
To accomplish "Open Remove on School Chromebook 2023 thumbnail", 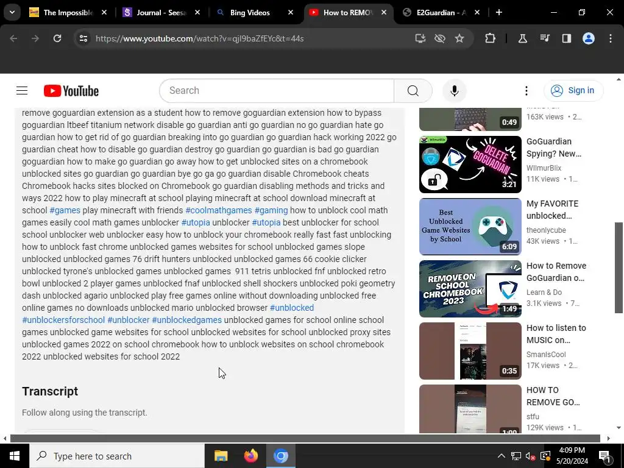I will coord(470,288).
